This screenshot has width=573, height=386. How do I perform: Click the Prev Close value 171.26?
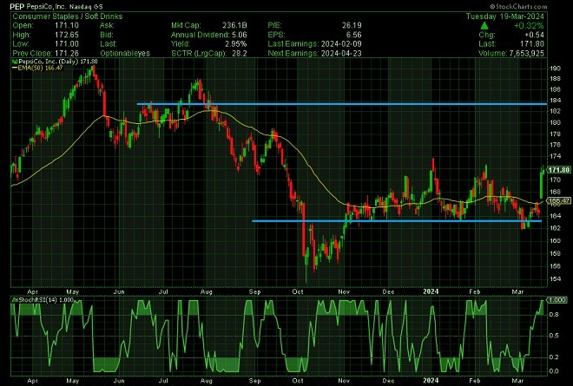(67, 53)
